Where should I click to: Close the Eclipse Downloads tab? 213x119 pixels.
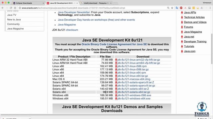point(43,3)
